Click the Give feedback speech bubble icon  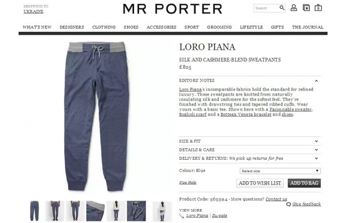click(289, 205)
